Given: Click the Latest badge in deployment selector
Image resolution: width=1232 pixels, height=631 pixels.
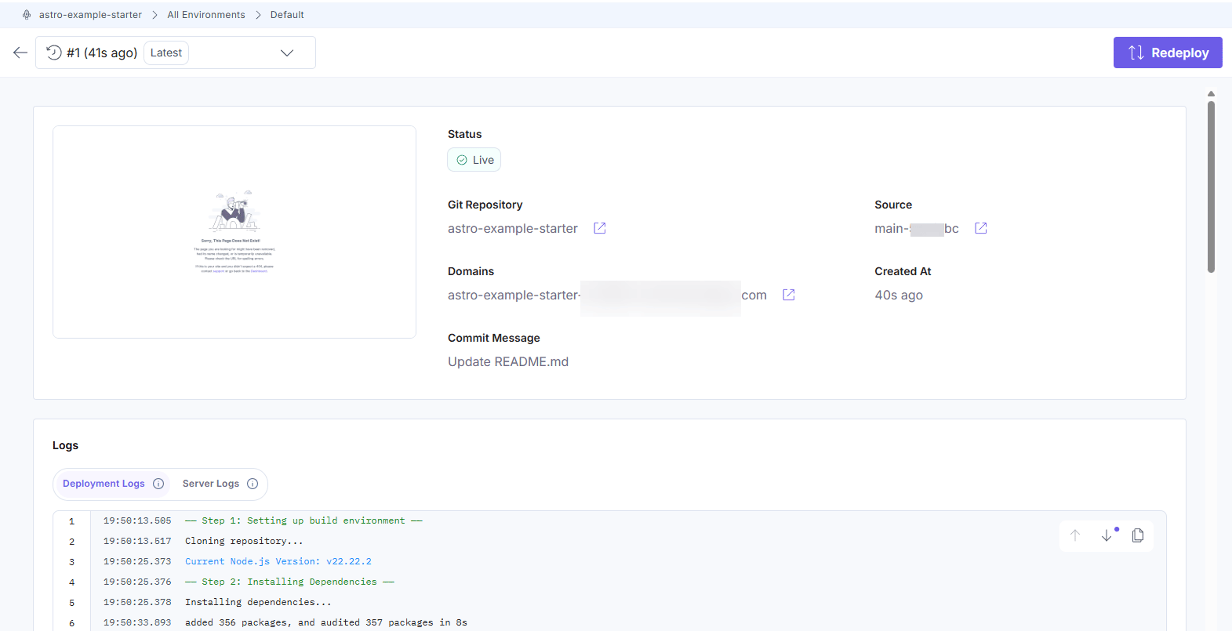Looking at the screenshot, I should tap(166, 53).
